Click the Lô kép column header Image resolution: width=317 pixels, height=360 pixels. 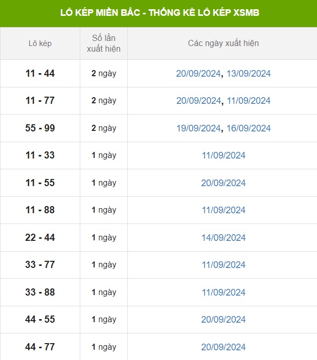point(40,43)
